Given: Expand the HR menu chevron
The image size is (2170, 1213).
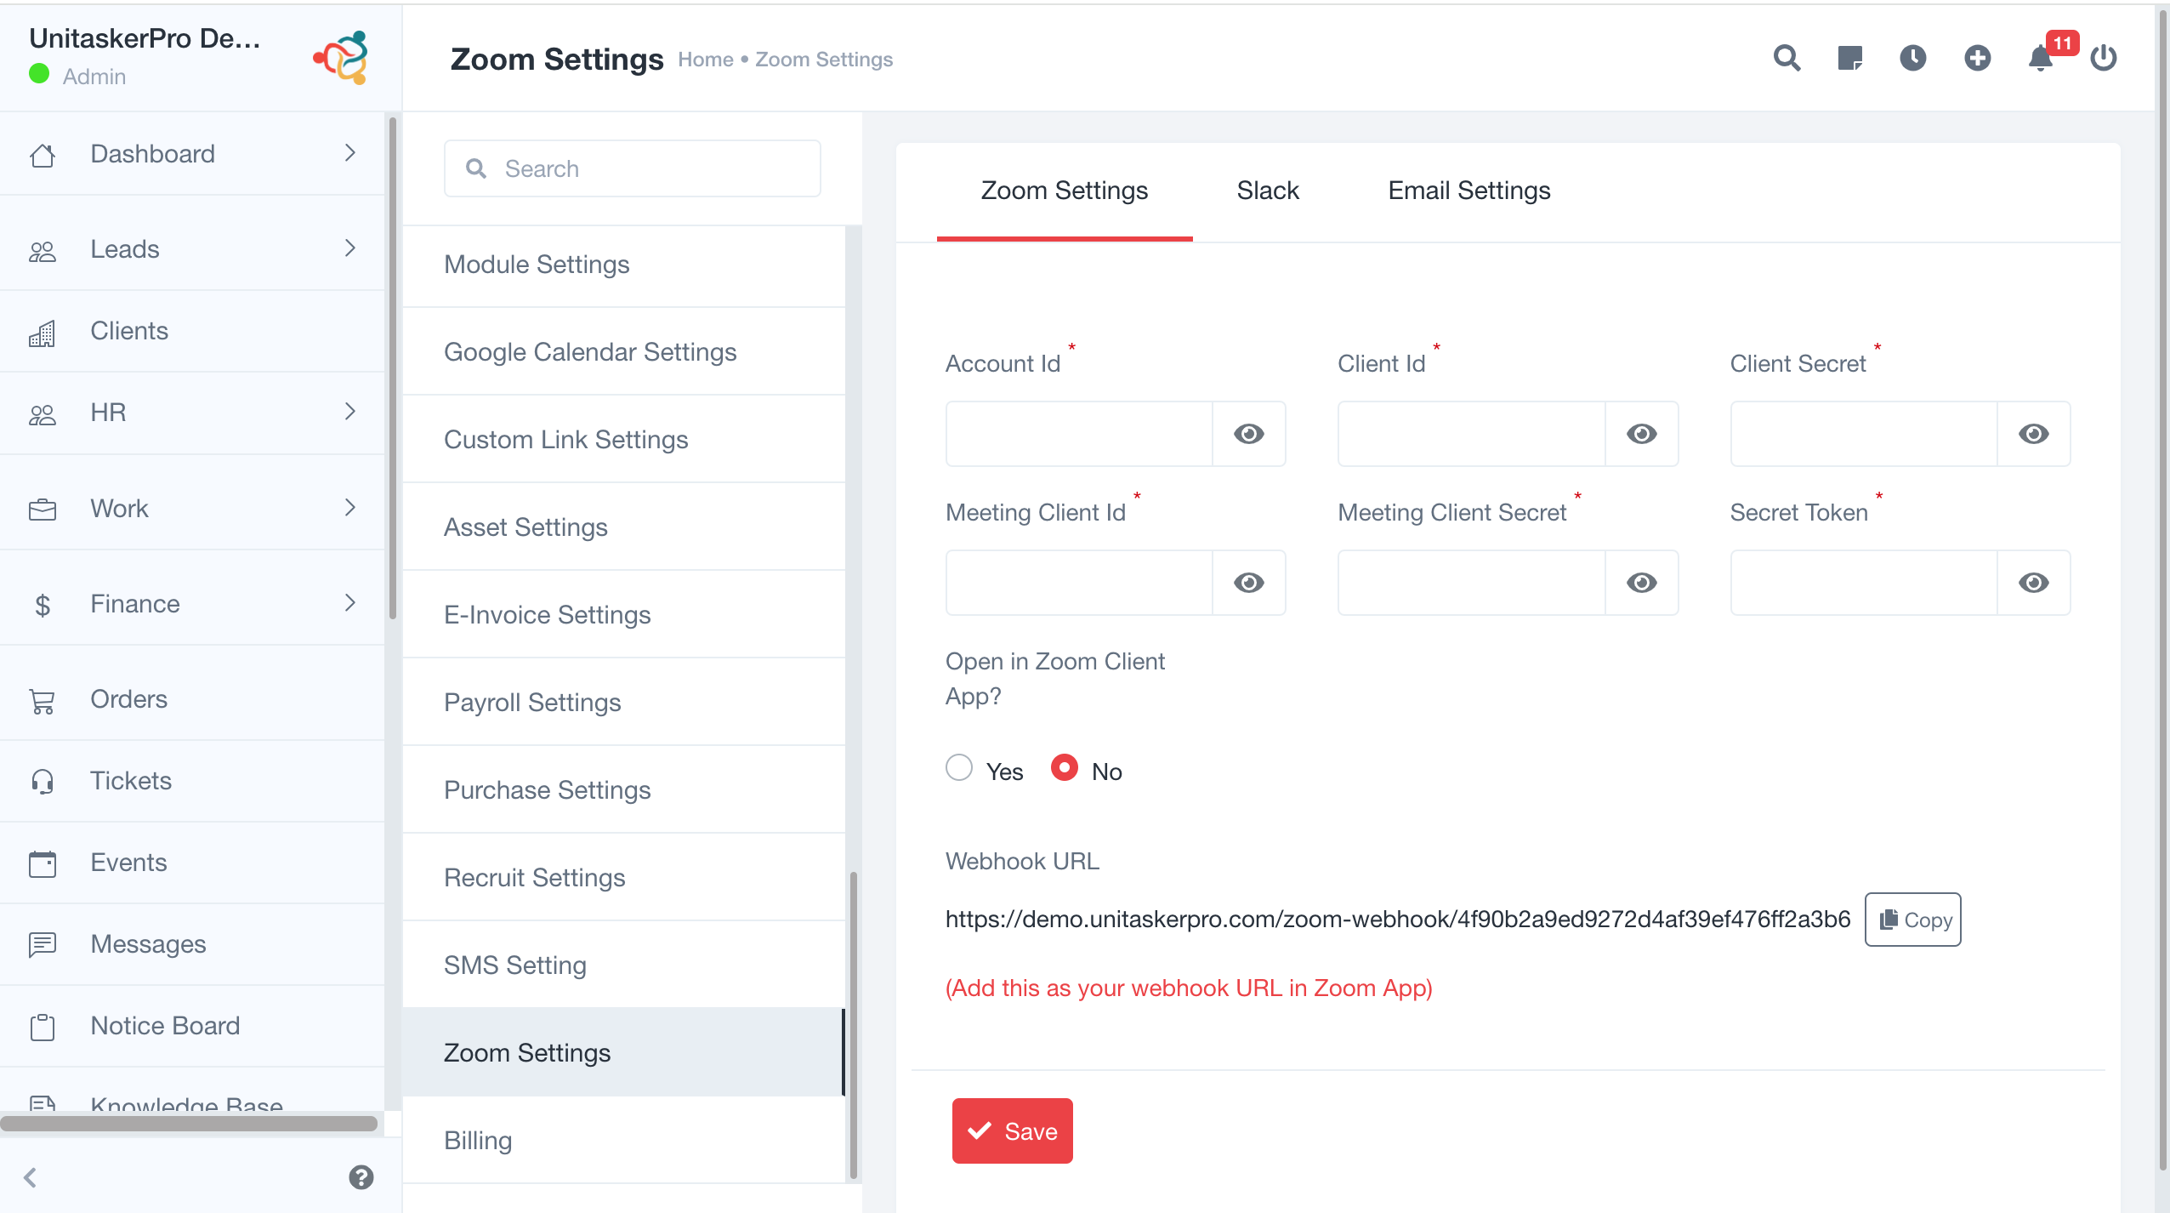Looking at the screenshot, I should [x=350, y=412].
